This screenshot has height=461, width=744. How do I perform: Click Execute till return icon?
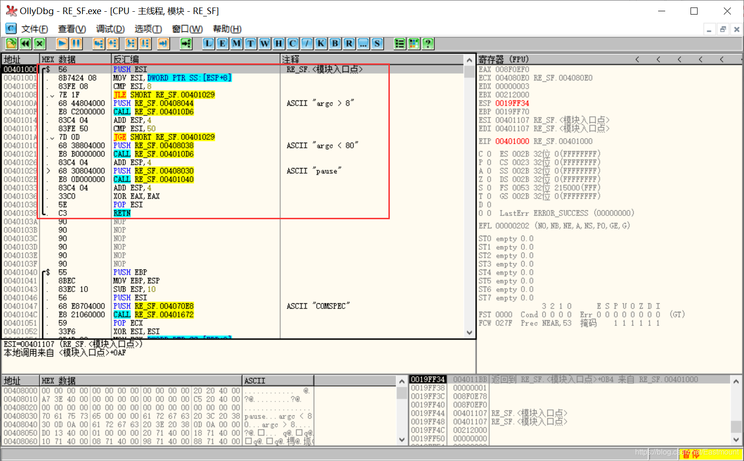tap(163, 44)
